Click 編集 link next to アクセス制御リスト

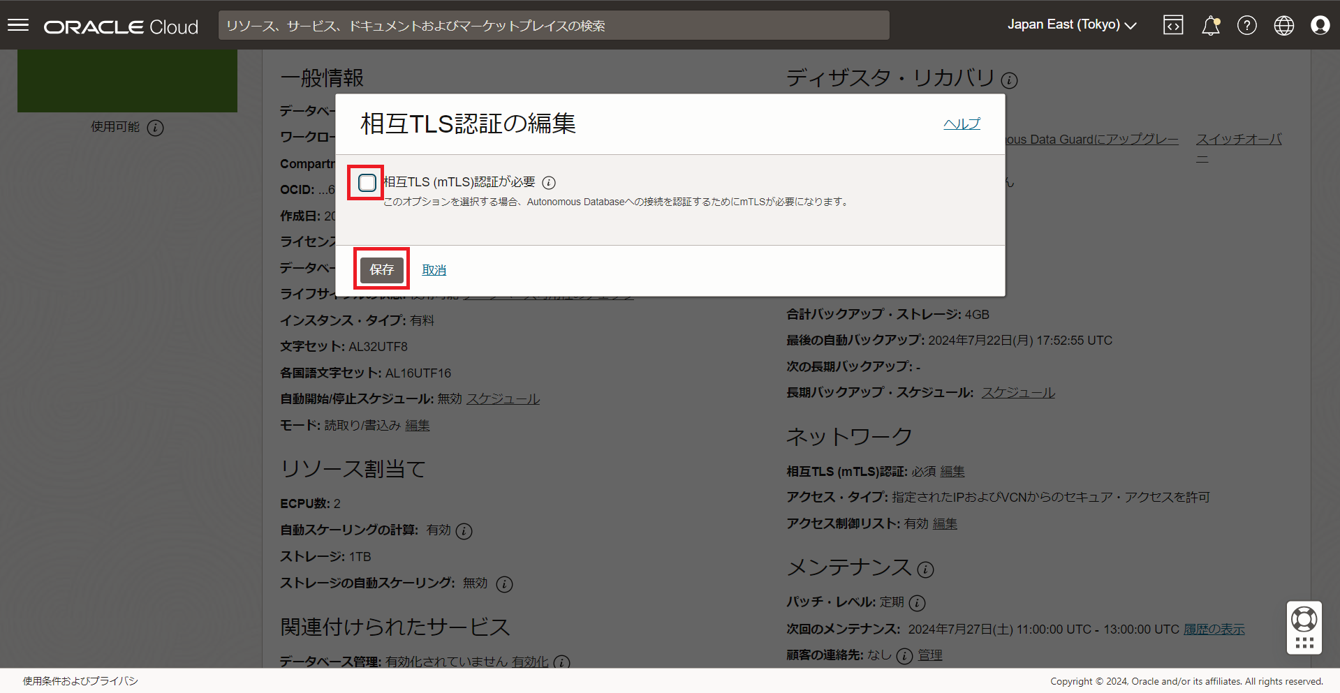(x=945, y=523)
